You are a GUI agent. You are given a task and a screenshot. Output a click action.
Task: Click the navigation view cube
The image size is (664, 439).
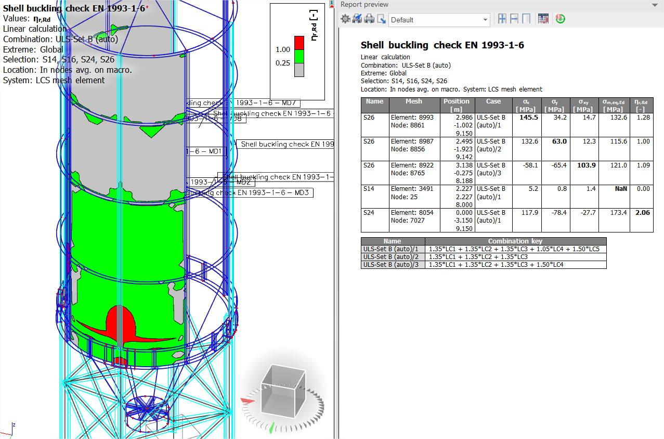click(x=283, y=390)
